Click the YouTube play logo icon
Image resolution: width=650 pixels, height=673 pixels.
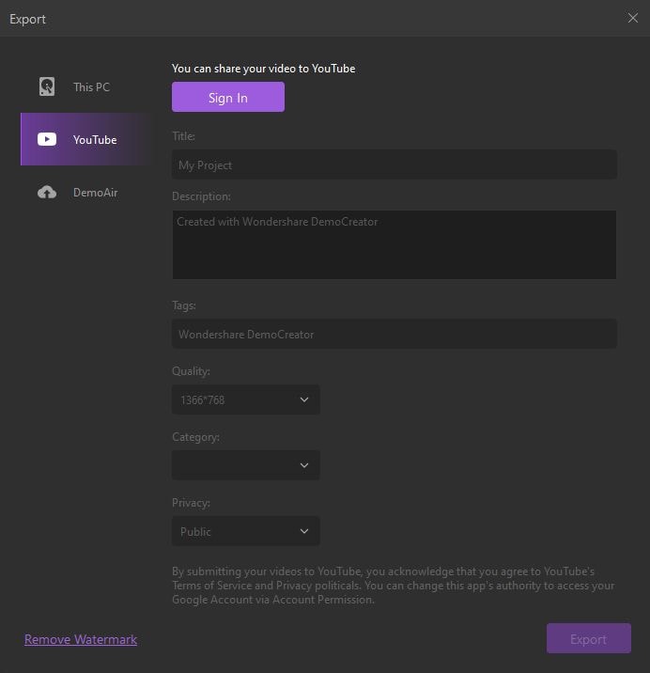[x=47, y=139]
